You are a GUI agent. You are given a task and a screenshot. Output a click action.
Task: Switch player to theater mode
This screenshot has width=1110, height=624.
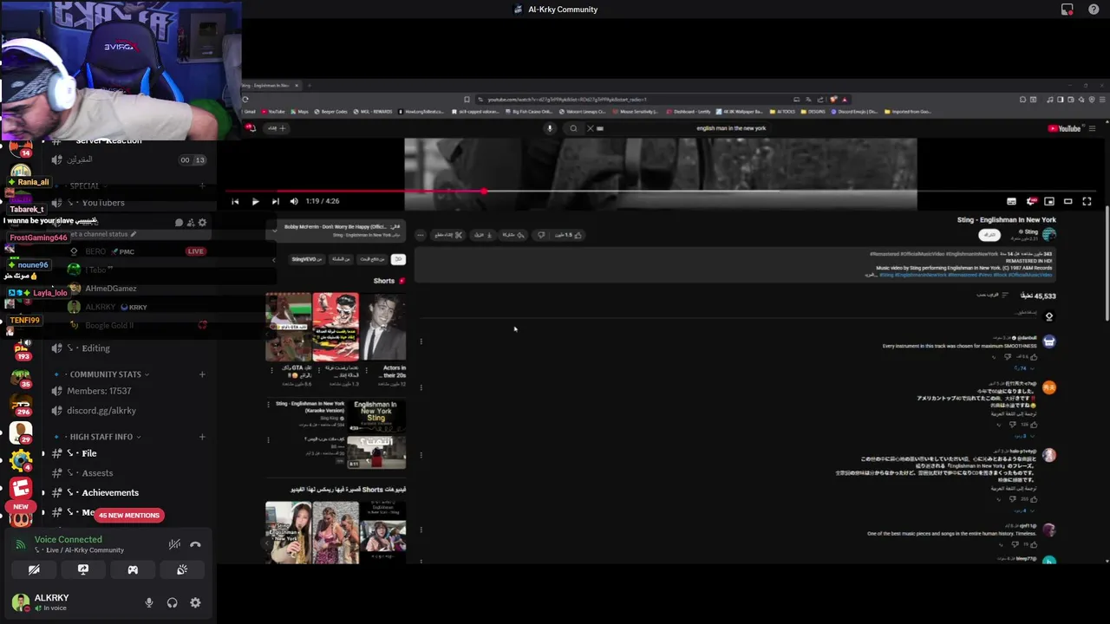(1068, 201)
